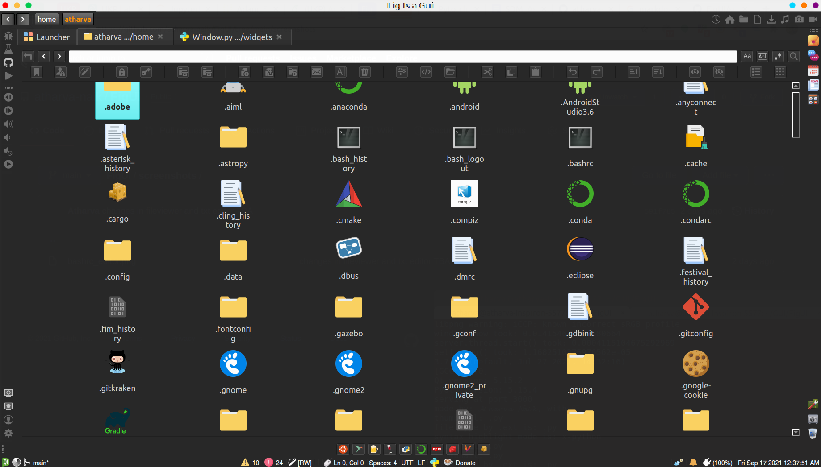Click the envelope email icon
This screenshot has width=821, height=467.
[x=317, y=72]
